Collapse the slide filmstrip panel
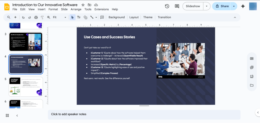 pos(17,115)
